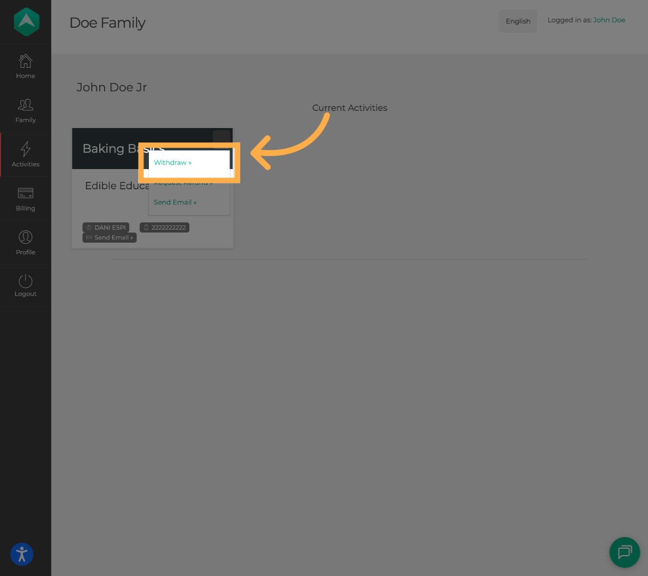Toggle the Baking Basics card options menu

pyautogui.click(x=221, y=137)
